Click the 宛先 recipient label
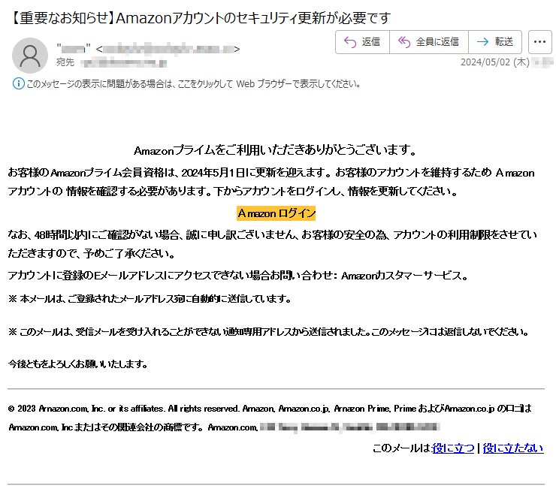 65,62
